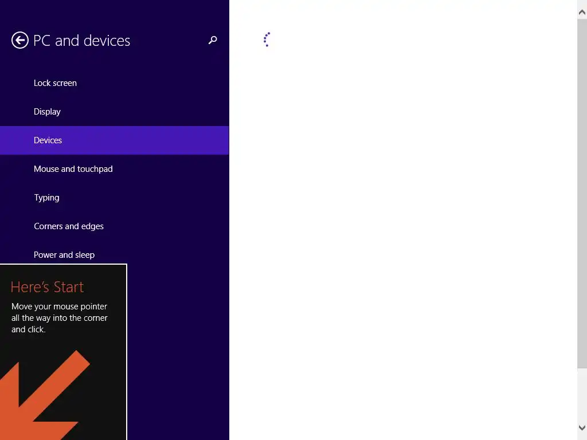
Task: Click the "PC and devices" heading
Action: (81, 41)
